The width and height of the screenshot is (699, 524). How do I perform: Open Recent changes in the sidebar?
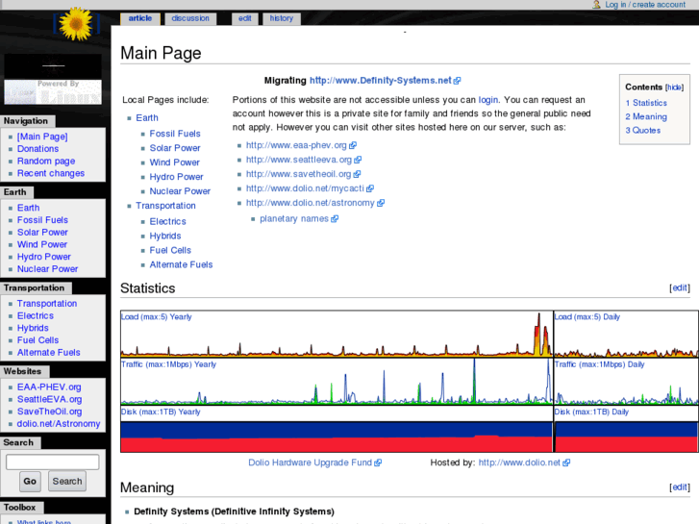[x=51, y=173]
